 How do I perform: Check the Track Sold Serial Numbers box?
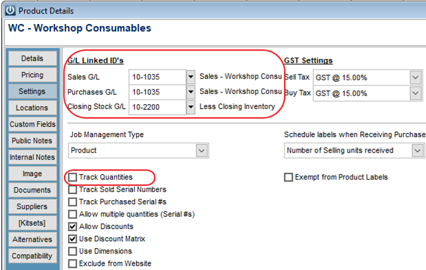pyautogui.click(x=73, y=190)
